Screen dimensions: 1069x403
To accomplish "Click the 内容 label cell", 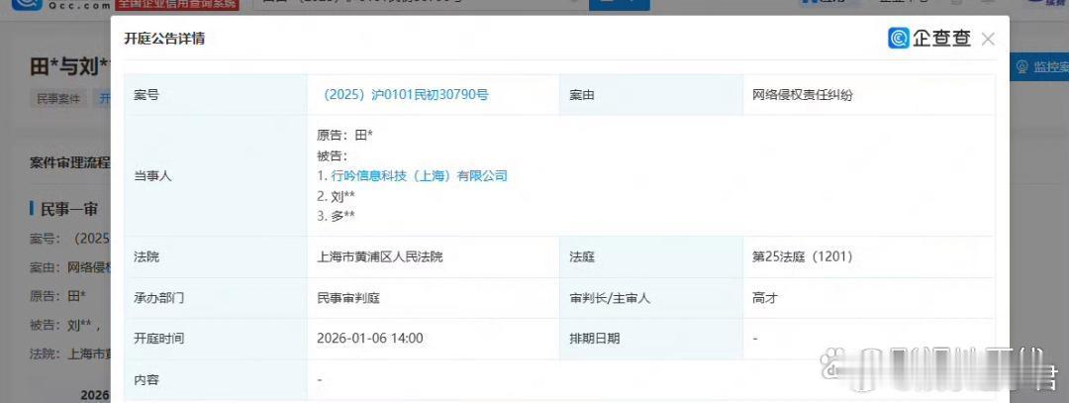I will (x=216, y=380).
